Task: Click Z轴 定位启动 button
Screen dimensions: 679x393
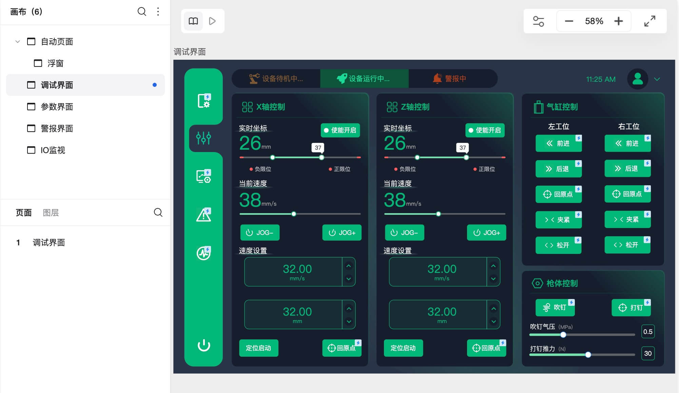Action: [x=403, y=348]
